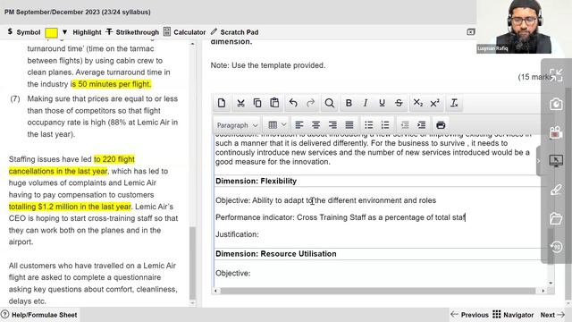Go to Previous question

coord(469,315)
